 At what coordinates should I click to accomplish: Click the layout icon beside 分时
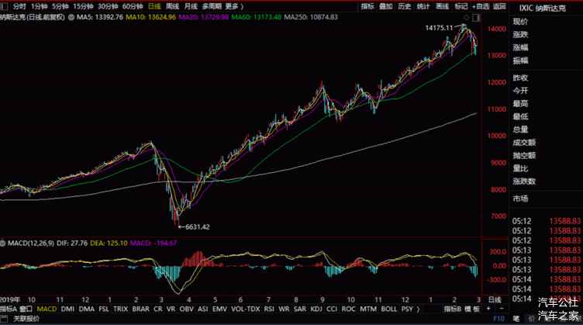[x=4, y=6]
